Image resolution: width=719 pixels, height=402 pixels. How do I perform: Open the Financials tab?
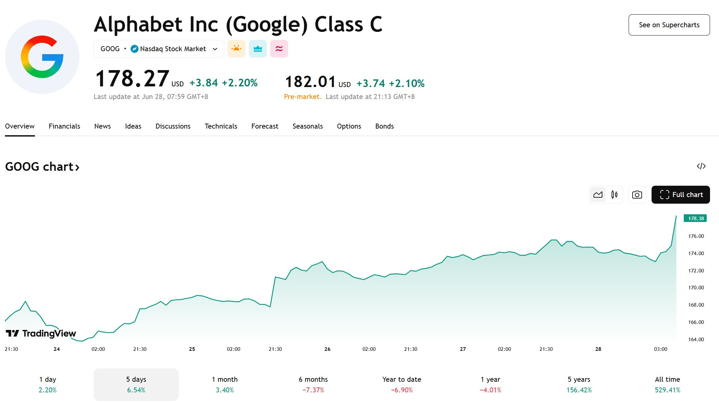[x=64, y=126]
